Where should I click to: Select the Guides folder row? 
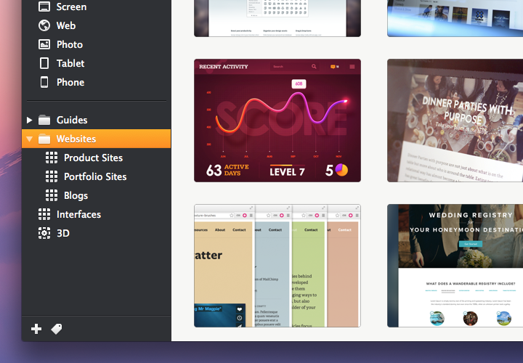(96, 120)
